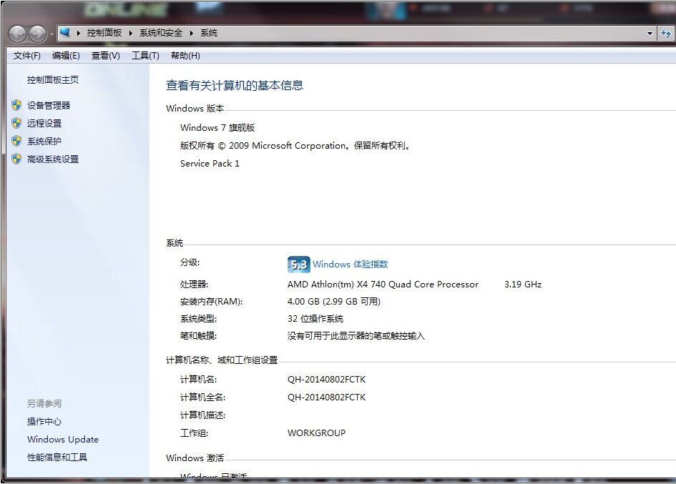Open the 性能信息和工具 link
Screen dimensions: 676x484
pyautogui.click(x=57, y=458)
